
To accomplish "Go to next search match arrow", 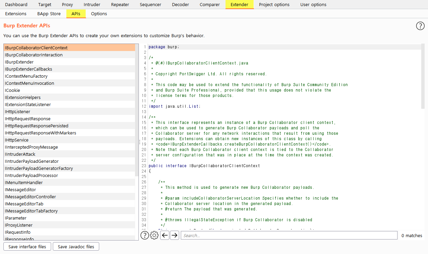I will 174,235.
